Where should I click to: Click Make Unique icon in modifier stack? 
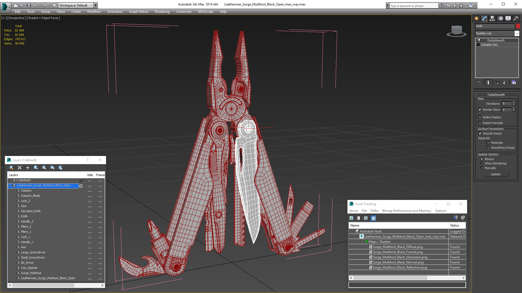[498, 82]
